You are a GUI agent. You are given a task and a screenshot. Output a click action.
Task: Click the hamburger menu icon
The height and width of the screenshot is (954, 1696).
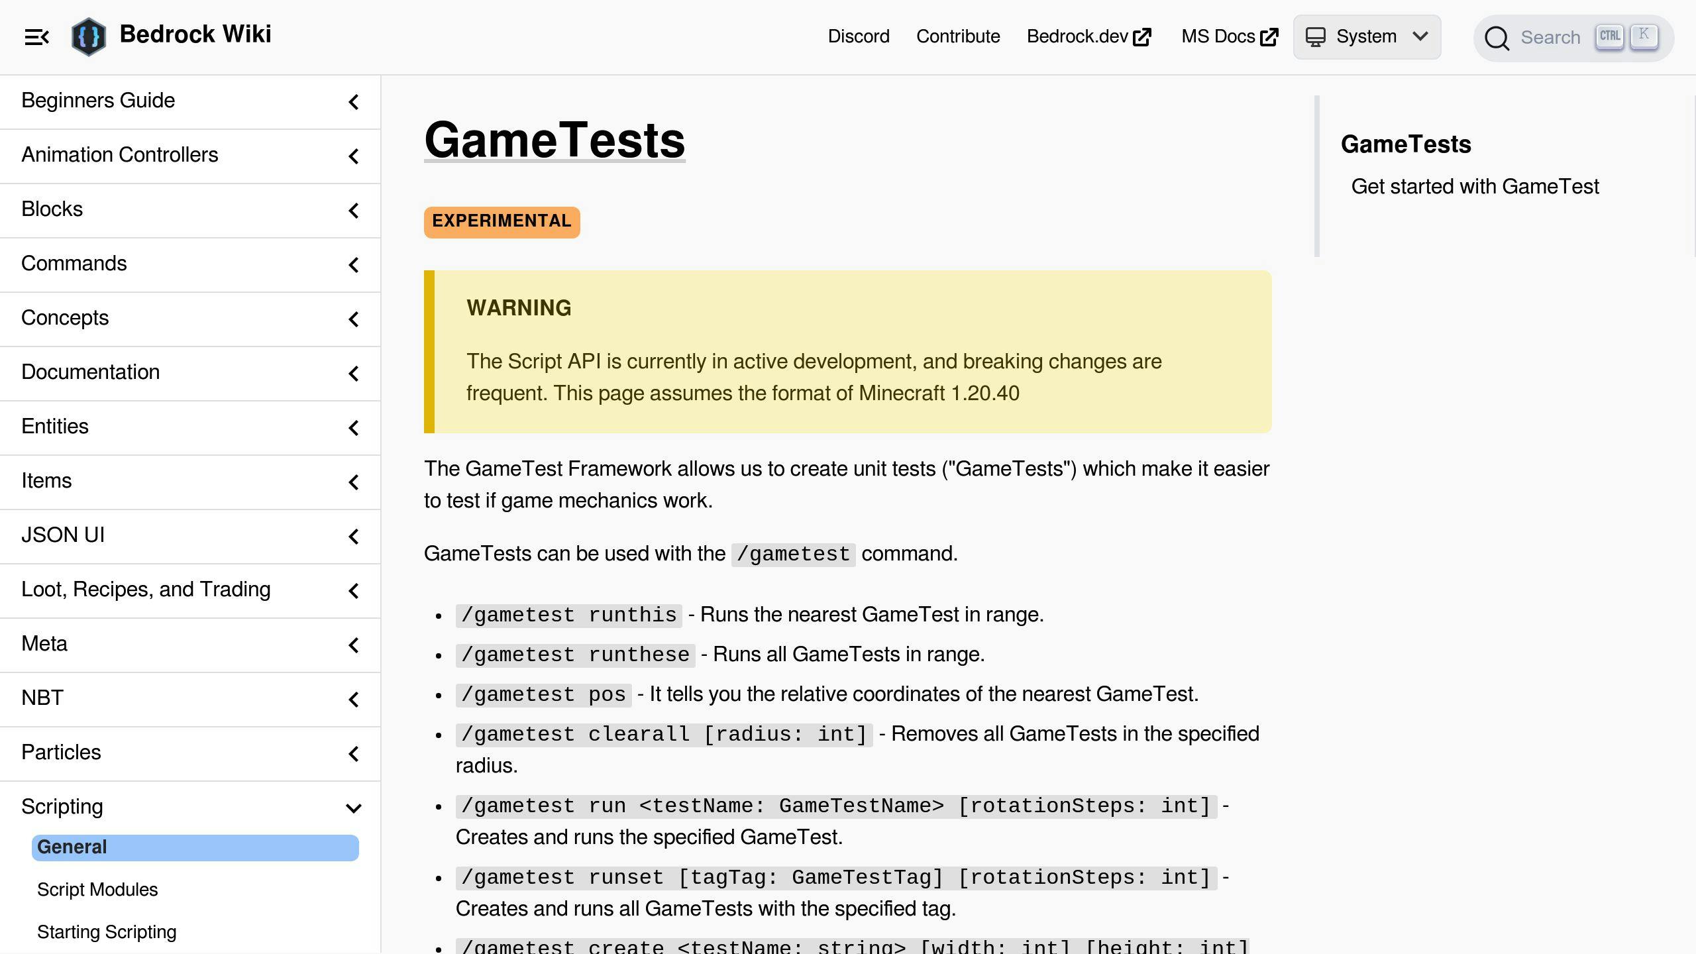(x=36, y=36)
